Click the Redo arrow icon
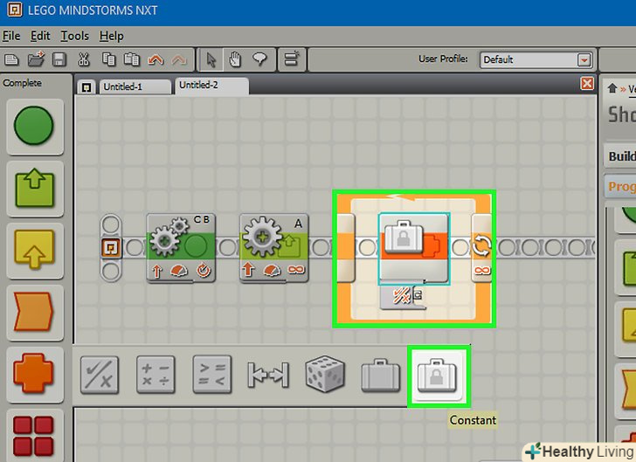Viewport: 636px width, 462px height. [179, 60]
